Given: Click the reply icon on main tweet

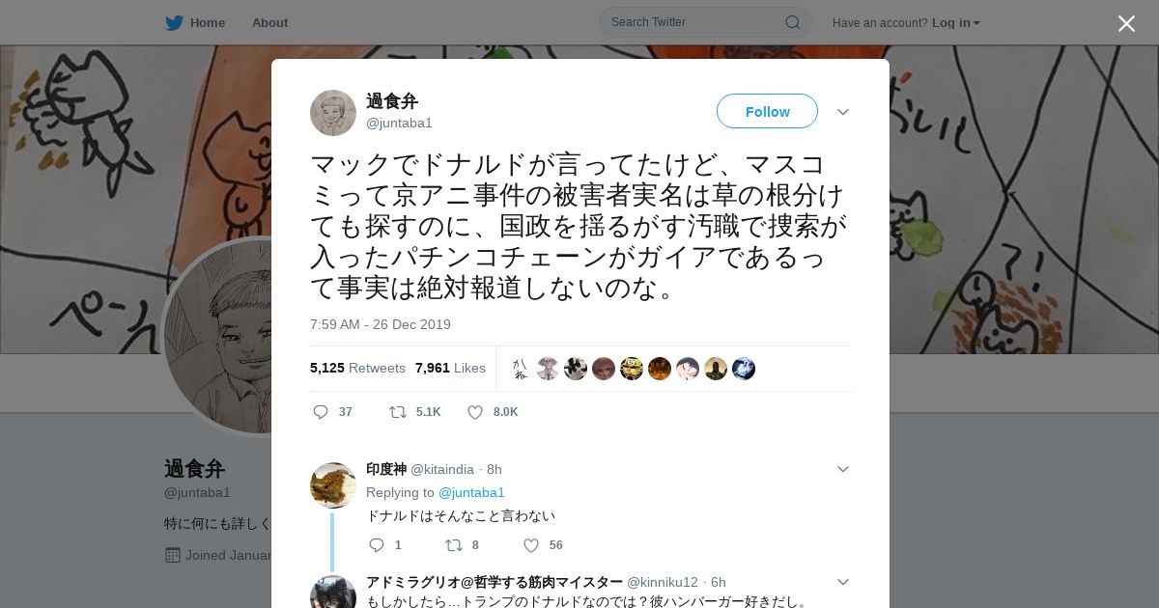Looking at the screenshot, I should pos(321,412).
